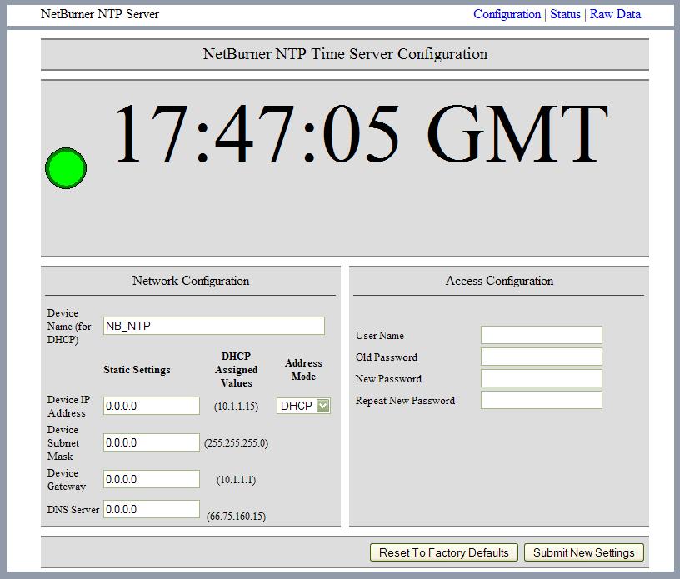Click the DHCP Assigned Values column header
This screenshot has height=579, width=680.
point(237,370)
